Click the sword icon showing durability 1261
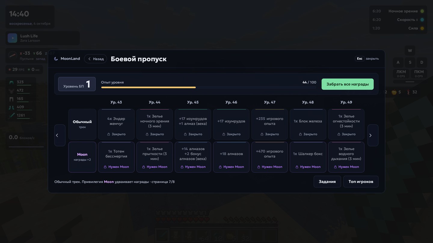Image resolution: width=433 pixels, height=243 pixels. point(12,115)
